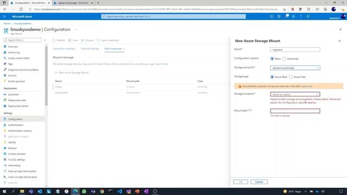Click the Backups icon
This screenshot has width=347, height=195.
point(5,148)
